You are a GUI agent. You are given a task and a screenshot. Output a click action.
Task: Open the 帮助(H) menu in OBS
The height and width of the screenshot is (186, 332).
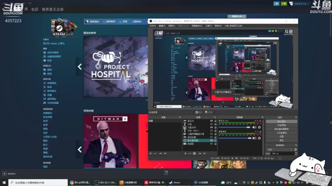coord(218,26)
